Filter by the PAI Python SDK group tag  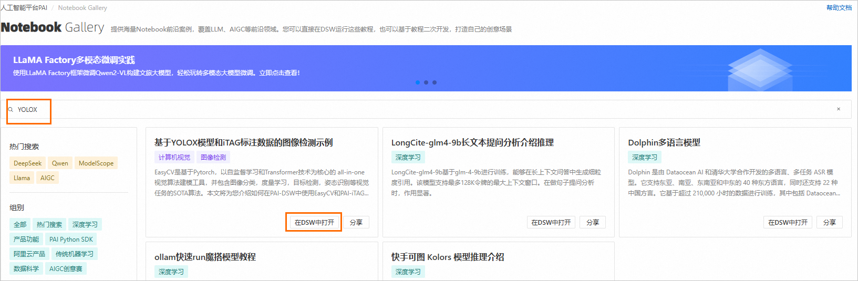pos(71,240)
